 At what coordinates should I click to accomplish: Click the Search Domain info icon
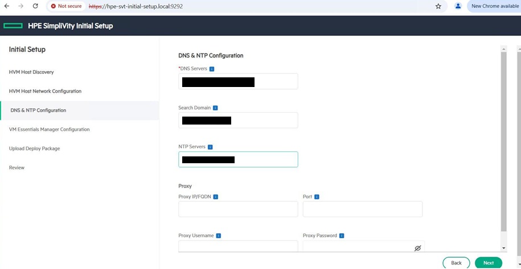(x=215, y=108)
